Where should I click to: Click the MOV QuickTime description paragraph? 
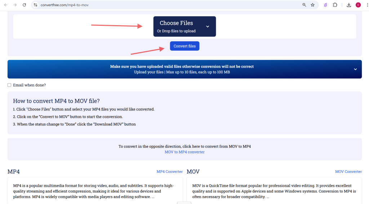274,191
